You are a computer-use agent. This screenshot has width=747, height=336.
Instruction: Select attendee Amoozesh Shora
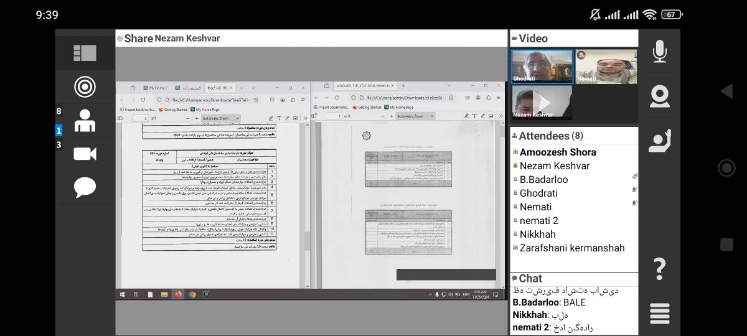[x=558, y=152]
